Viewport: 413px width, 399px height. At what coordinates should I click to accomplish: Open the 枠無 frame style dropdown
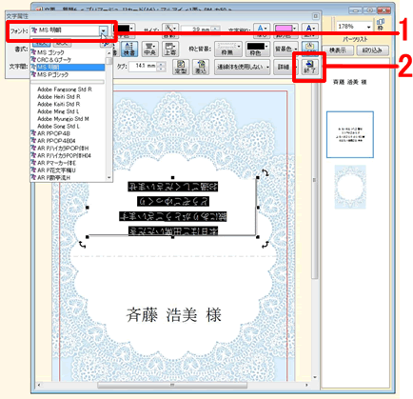(x=227, y=49)
